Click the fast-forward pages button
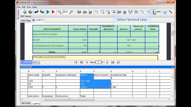 pos(113,62)
